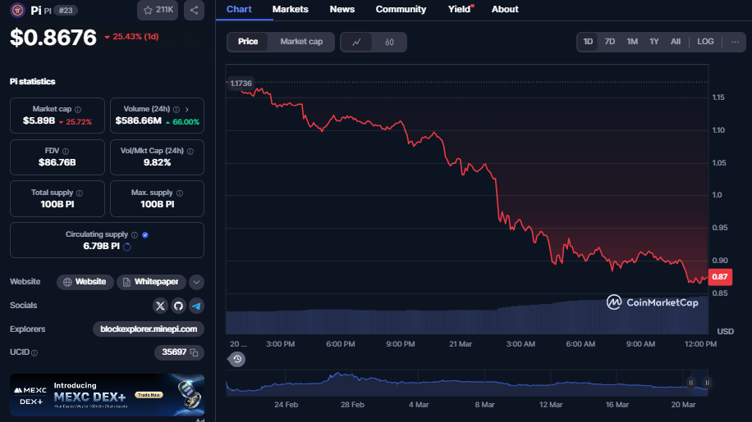The width and height of the screenshot is (752, 422).
Task: Add Pi to watchlist star button
Action: click(x=158, y=10)
